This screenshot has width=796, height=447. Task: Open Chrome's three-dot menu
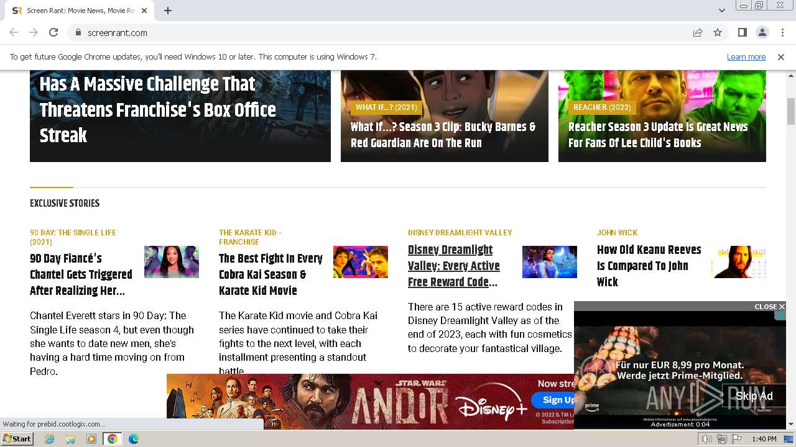(x=782, y=32)
